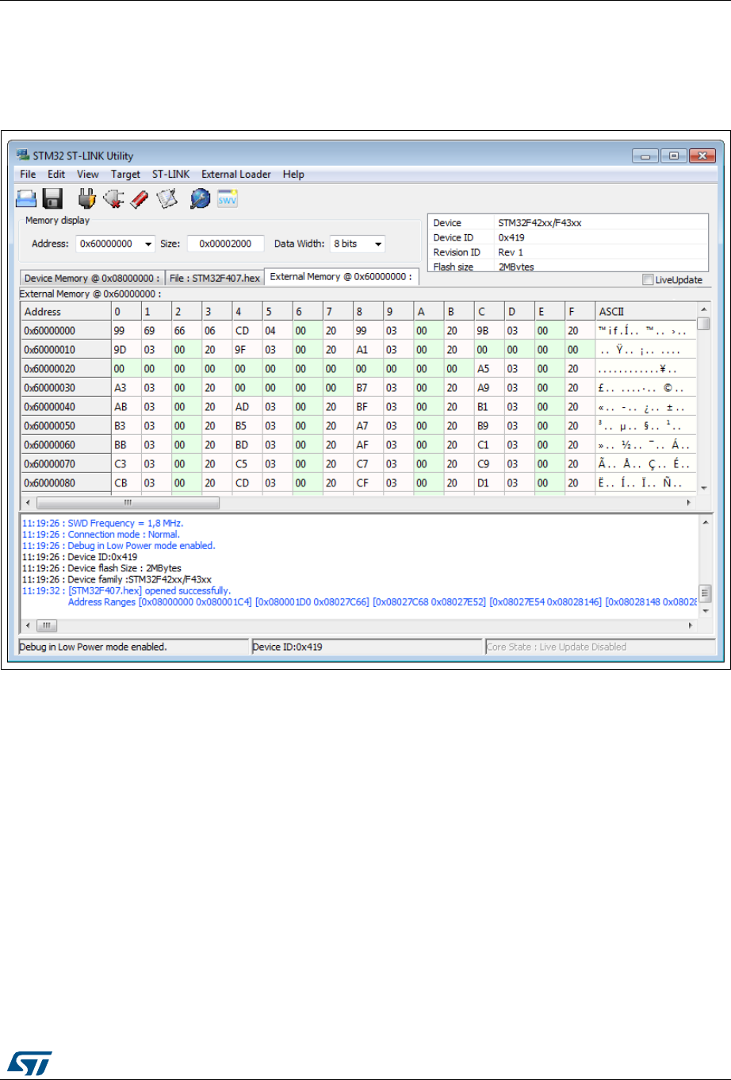Open the ST-LINK menu
The height and width of the screenshot is (1080, 731).
[170, 174]
